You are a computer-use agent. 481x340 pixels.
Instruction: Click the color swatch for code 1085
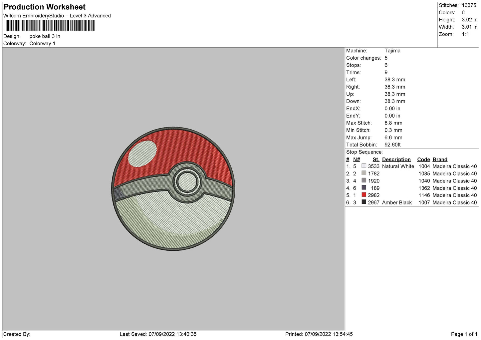click(x=364, y=173)
